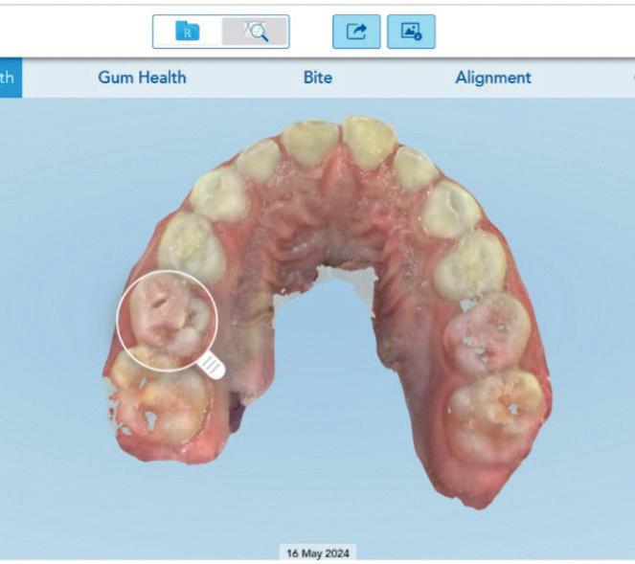Click the 16 May 2024 date label

318,553
